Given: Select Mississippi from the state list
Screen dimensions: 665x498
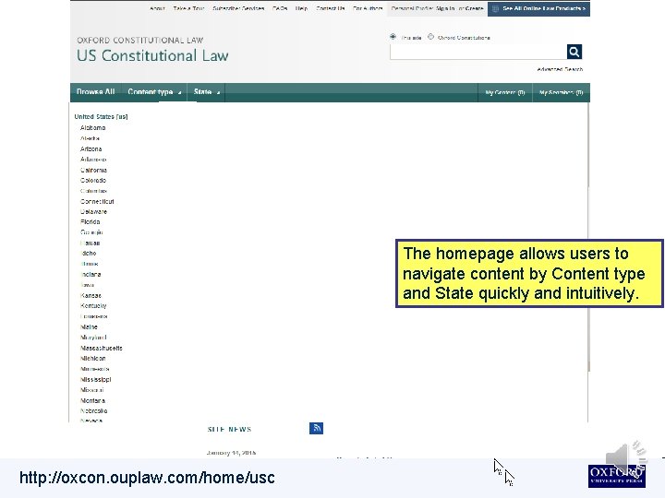Looking at the screenshot, I should coord(95,379).
